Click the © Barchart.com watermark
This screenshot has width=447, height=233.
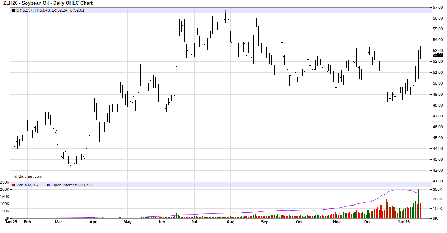[x=28, y=176]
